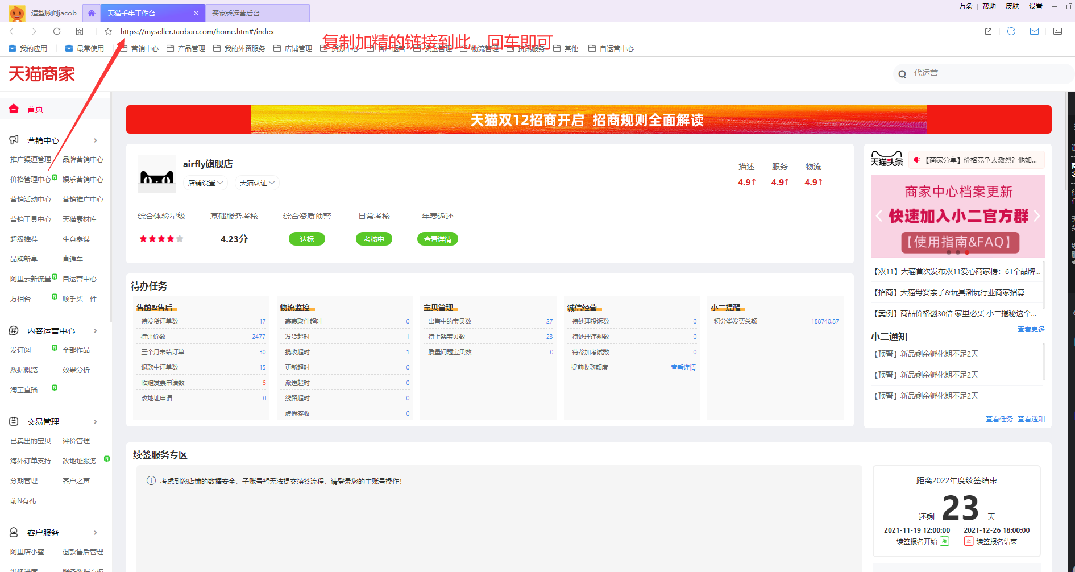Open the 店铺设置 dropdown
This screenshot has width=1075, height=572.
pos(206,183)
